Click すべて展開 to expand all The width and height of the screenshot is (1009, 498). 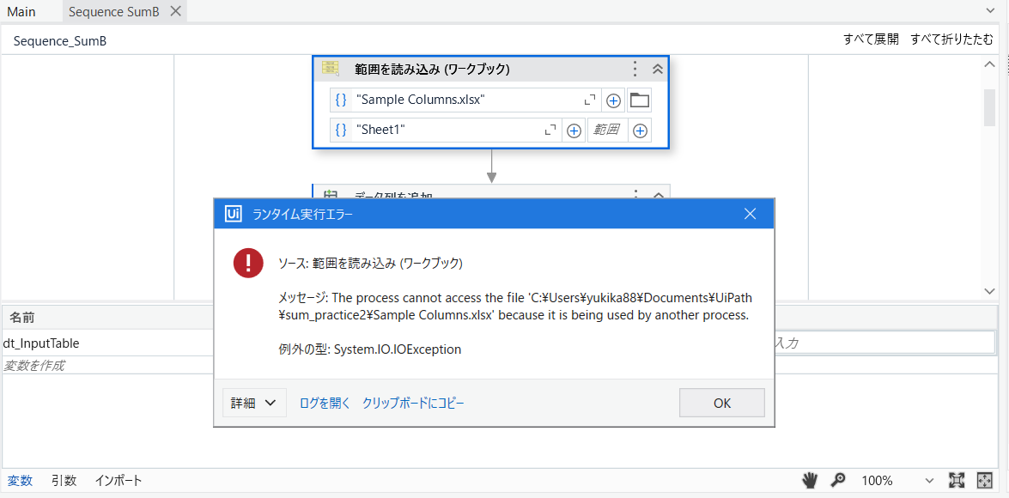871,39
